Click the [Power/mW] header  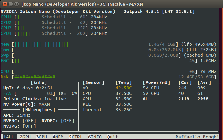[156, 82]
